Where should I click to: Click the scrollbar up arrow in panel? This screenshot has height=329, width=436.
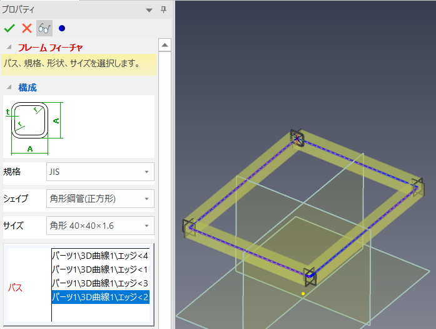[x=165, y=45]
